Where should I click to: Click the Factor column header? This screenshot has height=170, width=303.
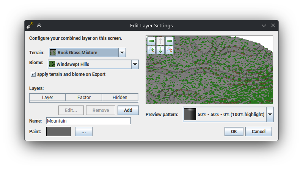(84, 98)
